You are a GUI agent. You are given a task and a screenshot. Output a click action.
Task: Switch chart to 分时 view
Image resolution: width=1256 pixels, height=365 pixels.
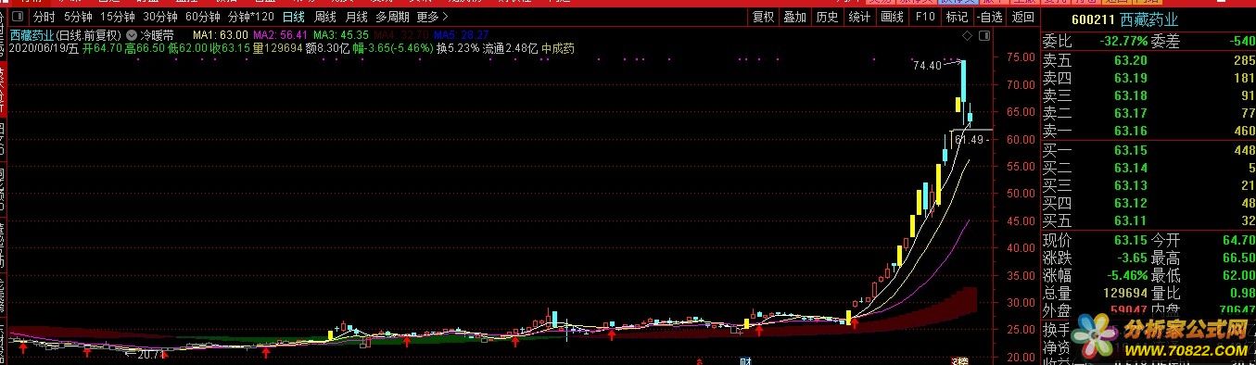44,17
